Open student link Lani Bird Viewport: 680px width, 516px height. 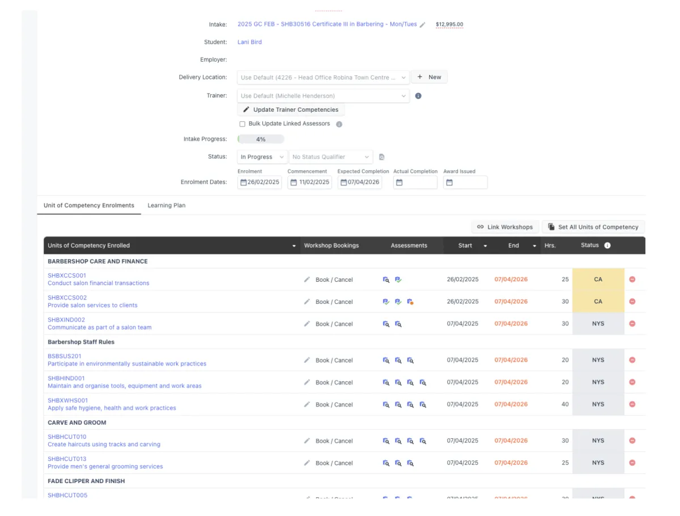pos(249,42)
